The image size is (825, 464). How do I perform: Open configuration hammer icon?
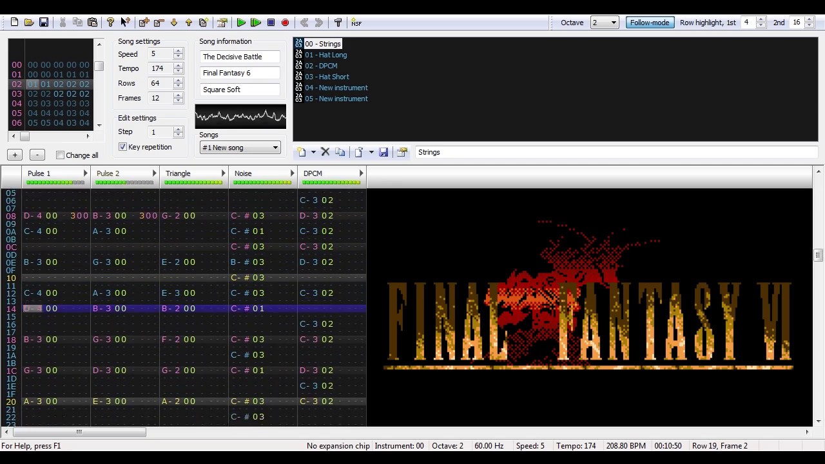(338, 23)
